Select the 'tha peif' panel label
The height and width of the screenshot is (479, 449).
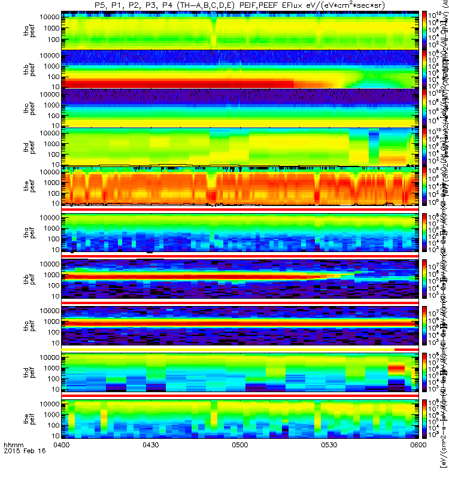click(29, 232)
